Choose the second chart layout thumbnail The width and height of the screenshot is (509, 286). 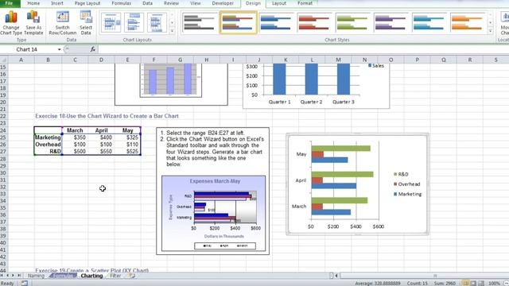click(134, 22)
